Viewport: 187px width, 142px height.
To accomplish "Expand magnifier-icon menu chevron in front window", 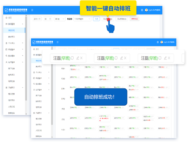I will click(x=49, y=84).
